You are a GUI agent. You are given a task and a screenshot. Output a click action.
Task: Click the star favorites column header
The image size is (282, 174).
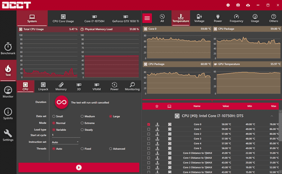pos(157,106)
